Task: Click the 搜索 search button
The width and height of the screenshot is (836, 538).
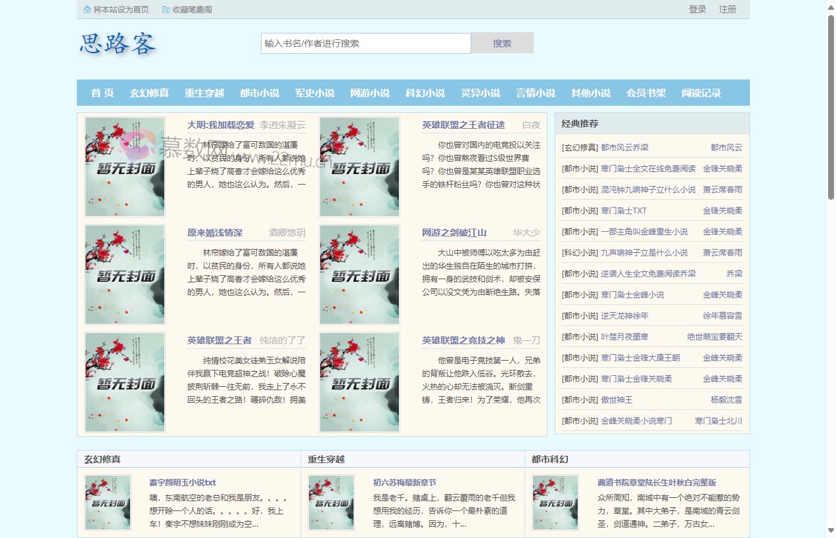Action: click(502, 43)
